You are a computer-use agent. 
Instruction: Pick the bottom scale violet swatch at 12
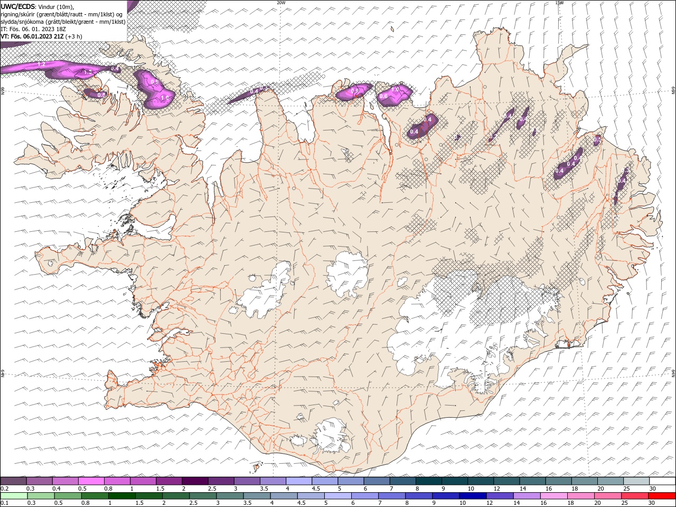coord(500,496)
